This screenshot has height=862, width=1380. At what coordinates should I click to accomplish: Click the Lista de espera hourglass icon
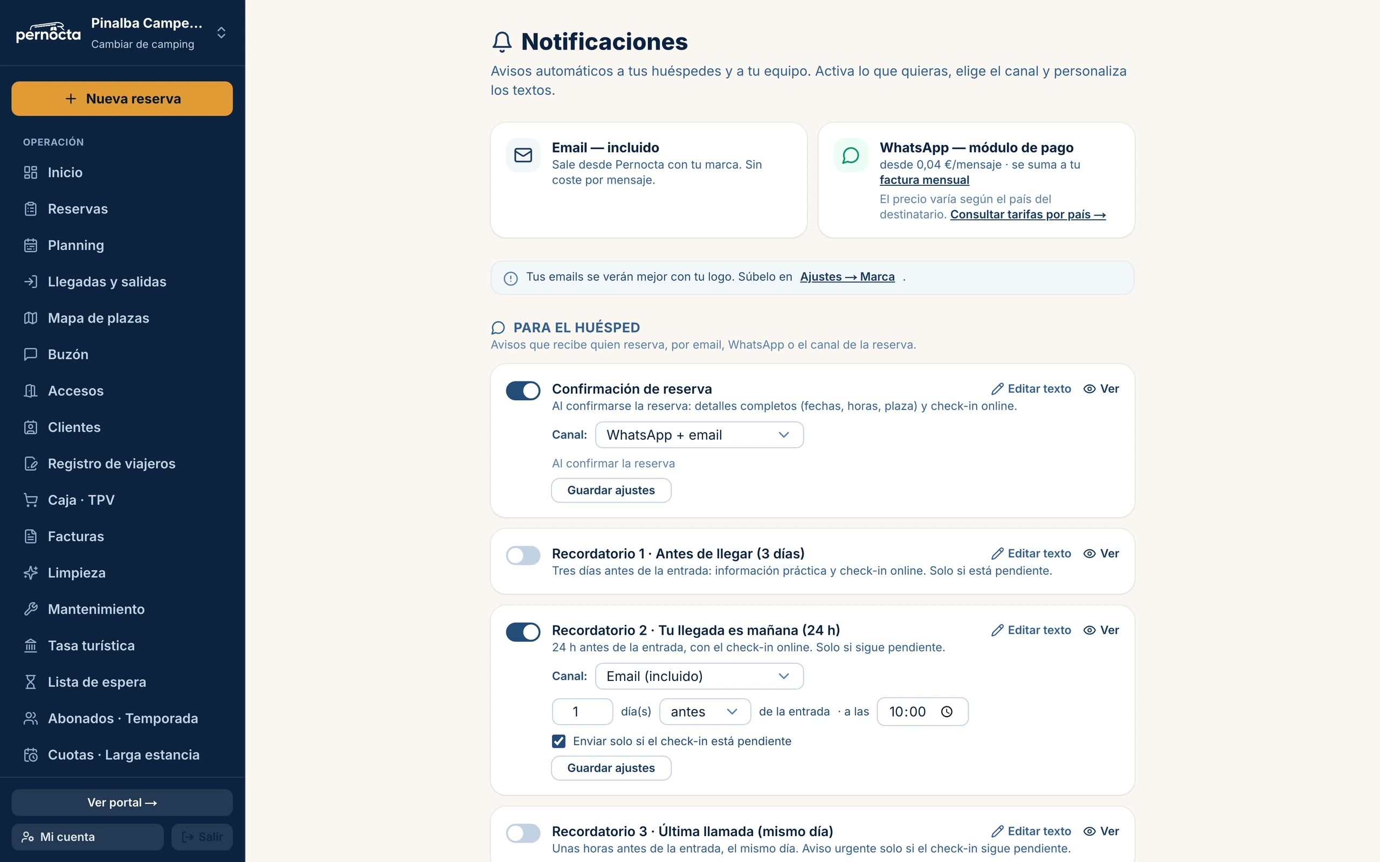(x=31, y=682)
